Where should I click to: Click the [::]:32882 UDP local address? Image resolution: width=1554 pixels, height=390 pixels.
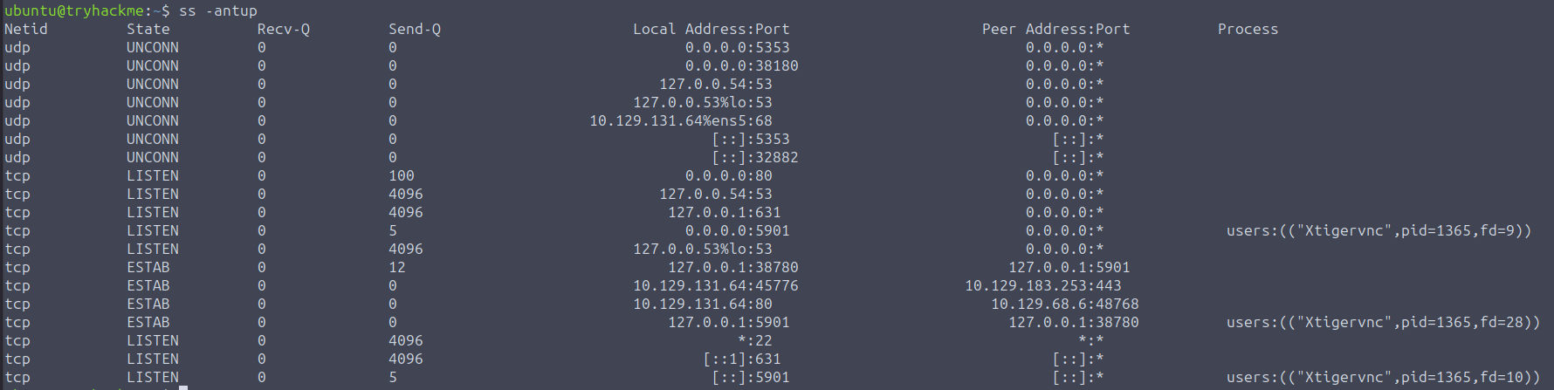coord(754,157)
